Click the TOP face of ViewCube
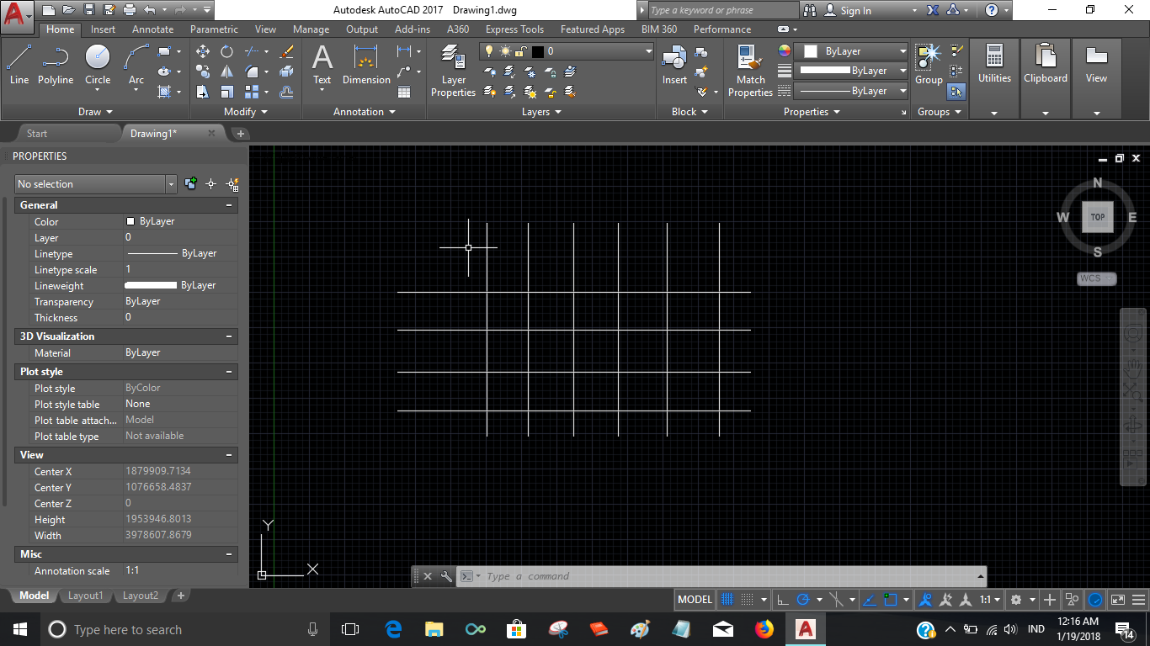This screenshot has height=646, width=1150. pos(1098,217)
